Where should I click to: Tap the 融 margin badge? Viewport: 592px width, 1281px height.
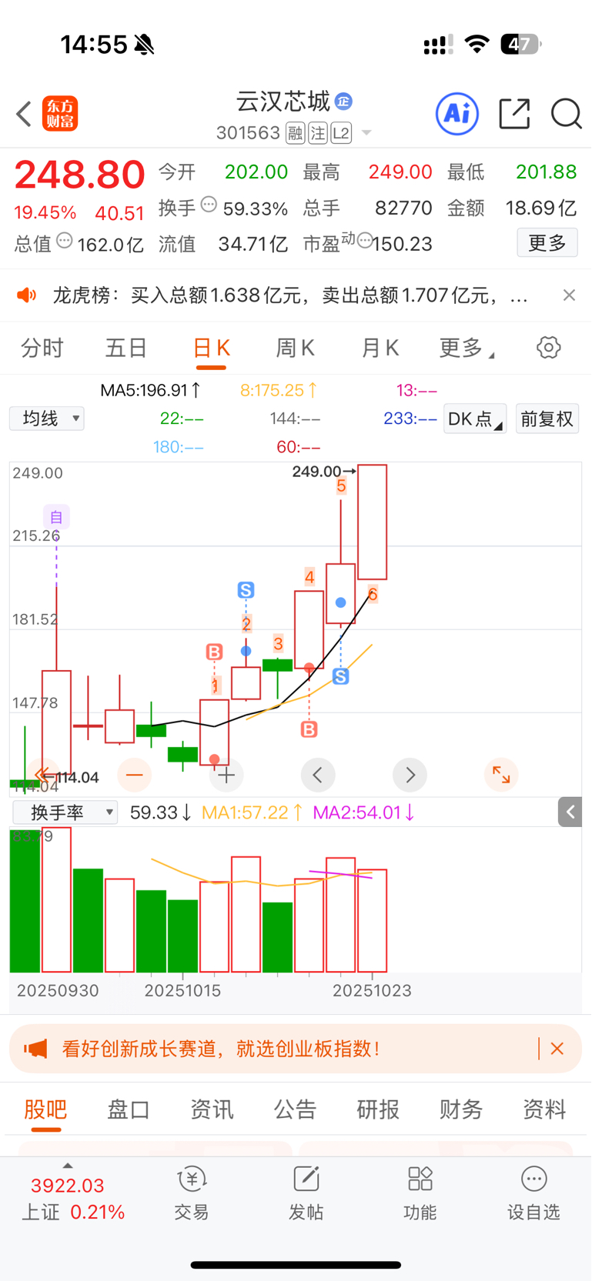296,134
